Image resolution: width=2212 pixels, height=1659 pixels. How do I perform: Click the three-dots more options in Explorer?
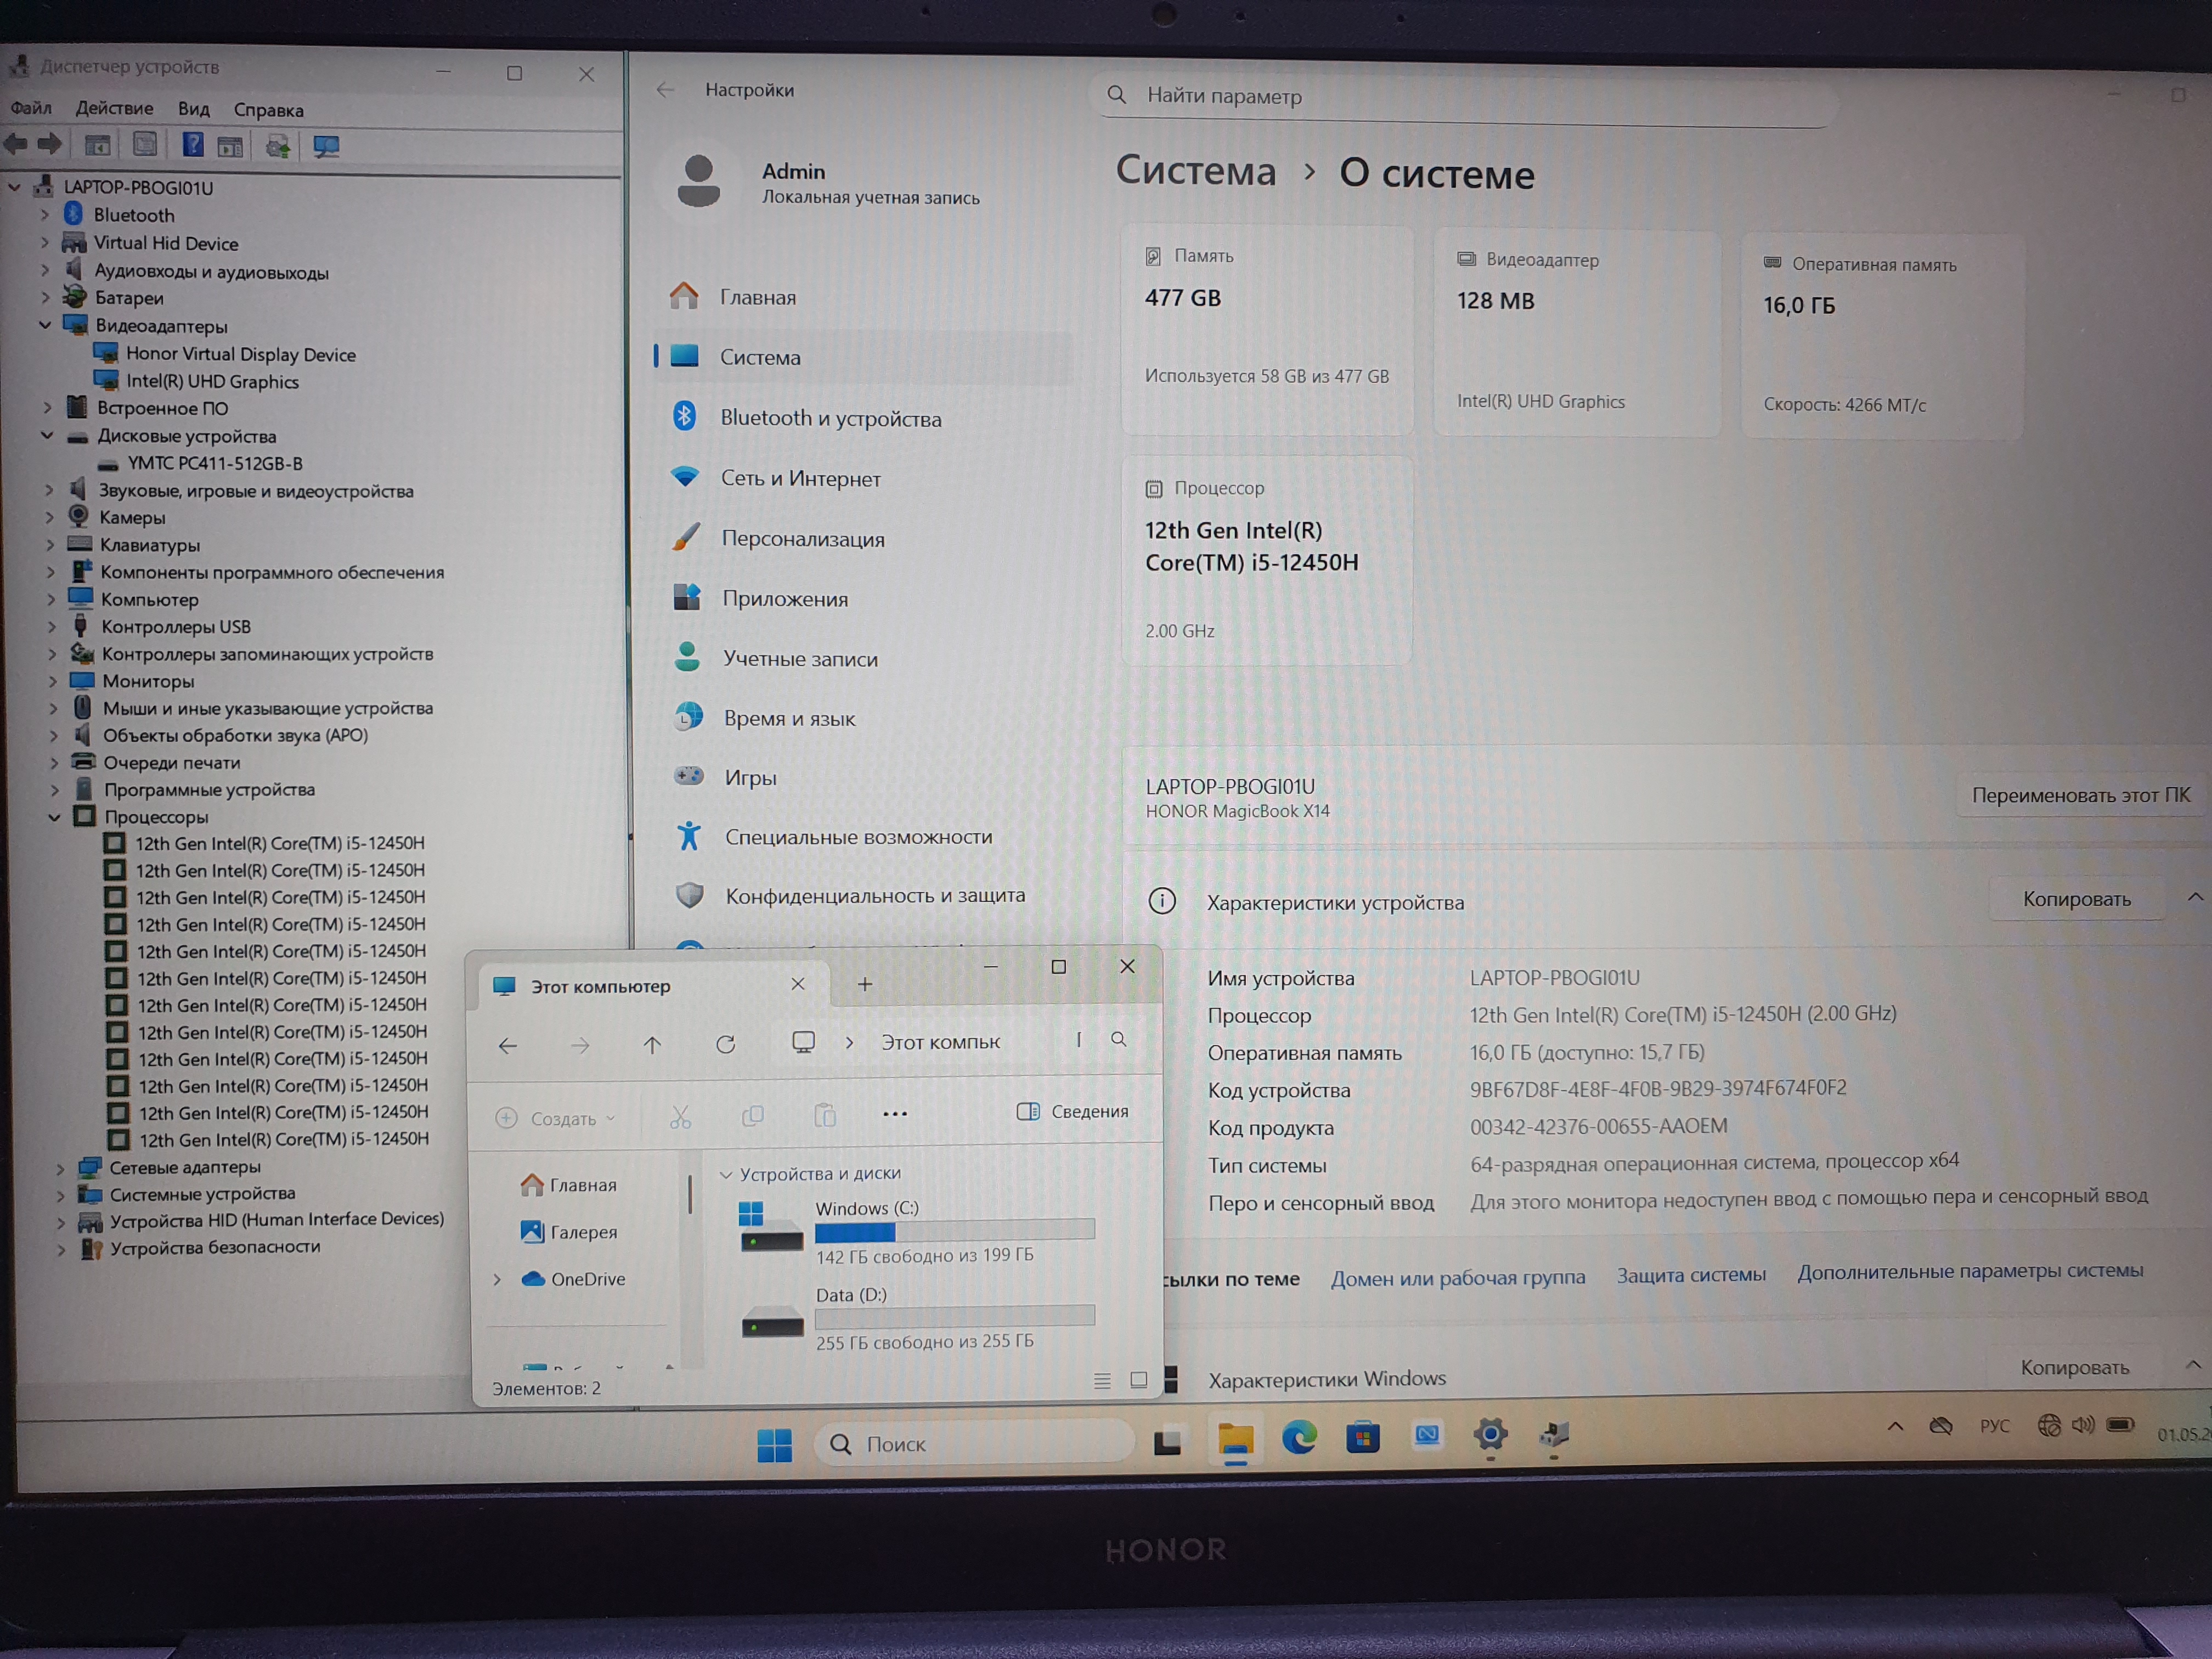point(895,1114)
